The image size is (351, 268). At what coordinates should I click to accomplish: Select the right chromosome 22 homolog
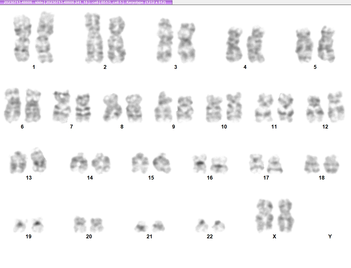(x=218, y=226)
